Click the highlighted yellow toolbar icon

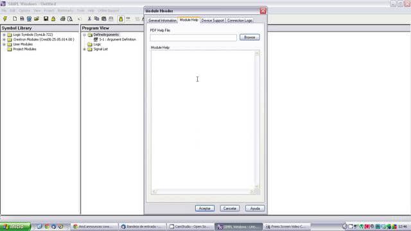click(x=121, y=19)
